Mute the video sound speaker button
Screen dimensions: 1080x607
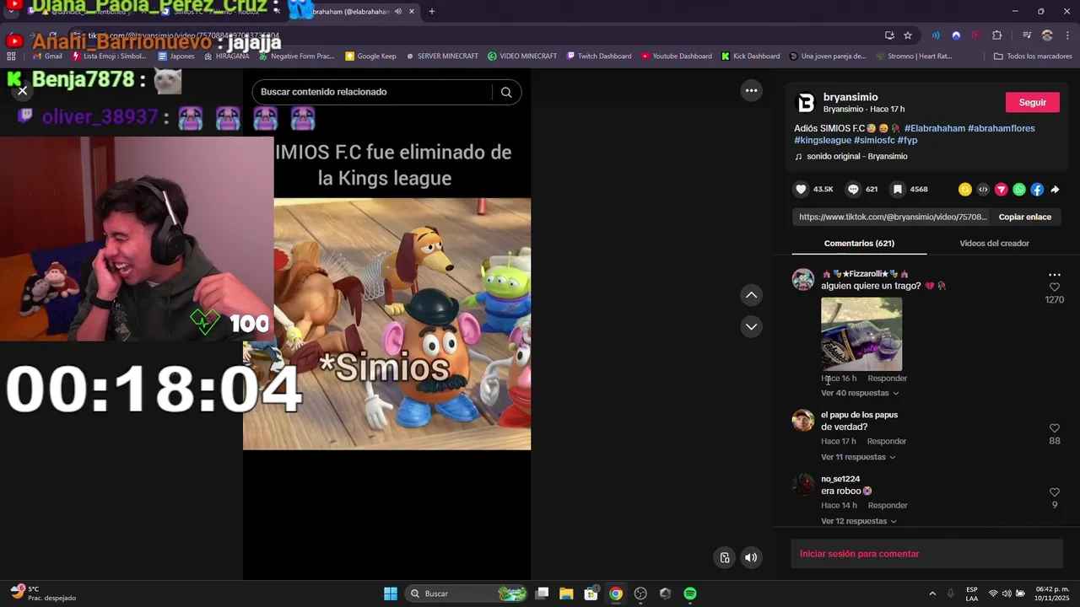(751, 557)
